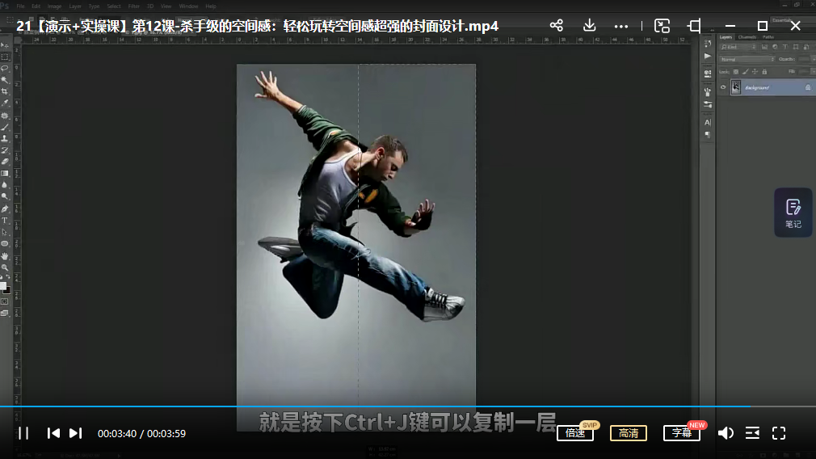The height and width of the screenshot is (459, 816).
Task: Select the Ellipse shape tool
Action: click(5, 243)
